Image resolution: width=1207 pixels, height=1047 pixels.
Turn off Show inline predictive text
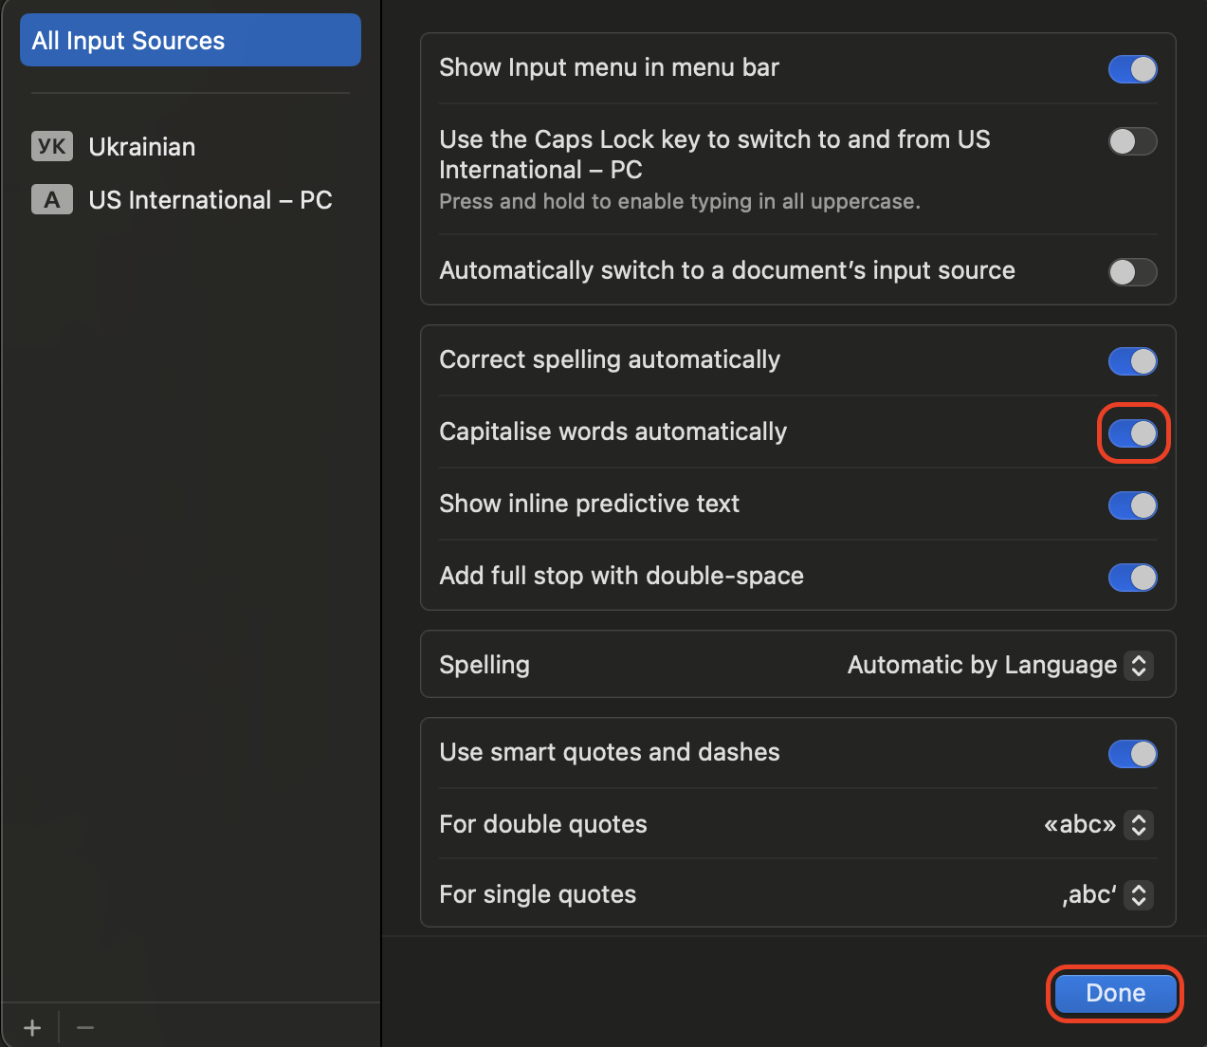(1132, 505)
